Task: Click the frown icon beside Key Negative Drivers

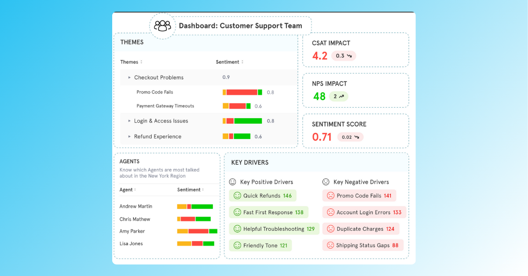Action: pos(326,182)
